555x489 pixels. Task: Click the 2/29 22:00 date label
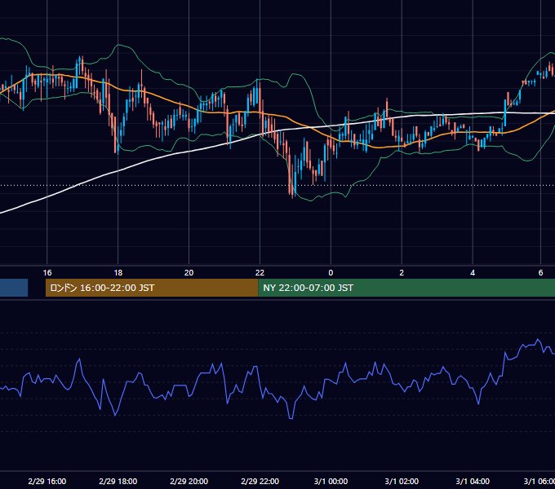(x=260, y=481)
